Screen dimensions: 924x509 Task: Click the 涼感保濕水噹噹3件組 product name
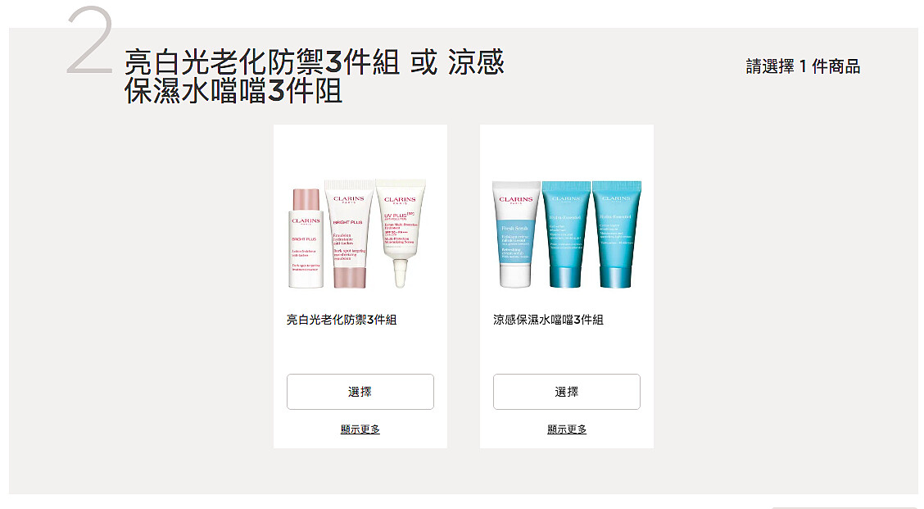pyautogui.click(x=548, y=320)
